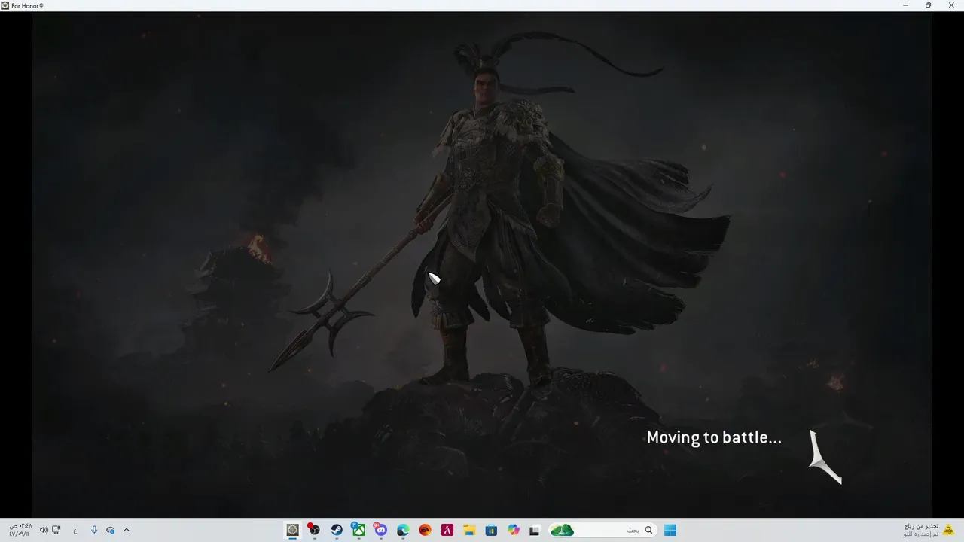The width and height of the screenshot is (964, 542).
Task: Expand hidden system tray icons chevron
Action: tap(127, 530)
